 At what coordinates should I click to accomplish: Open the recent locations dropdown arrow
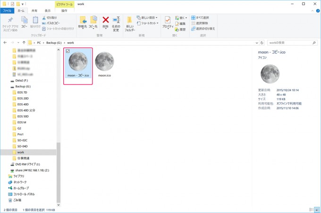(x=18, y=43)
